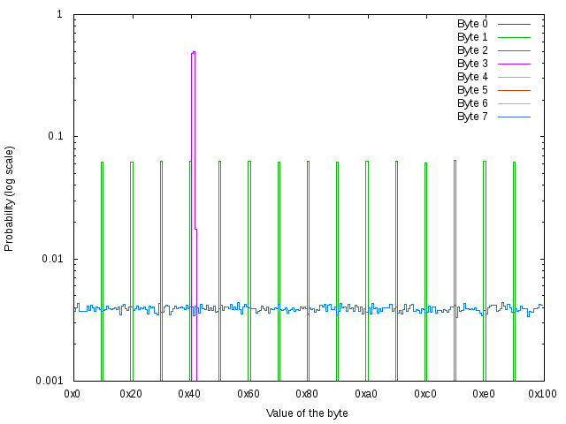Click the "Value of the byte" axis title
This screenshot has height=424, width=566.
307,413
